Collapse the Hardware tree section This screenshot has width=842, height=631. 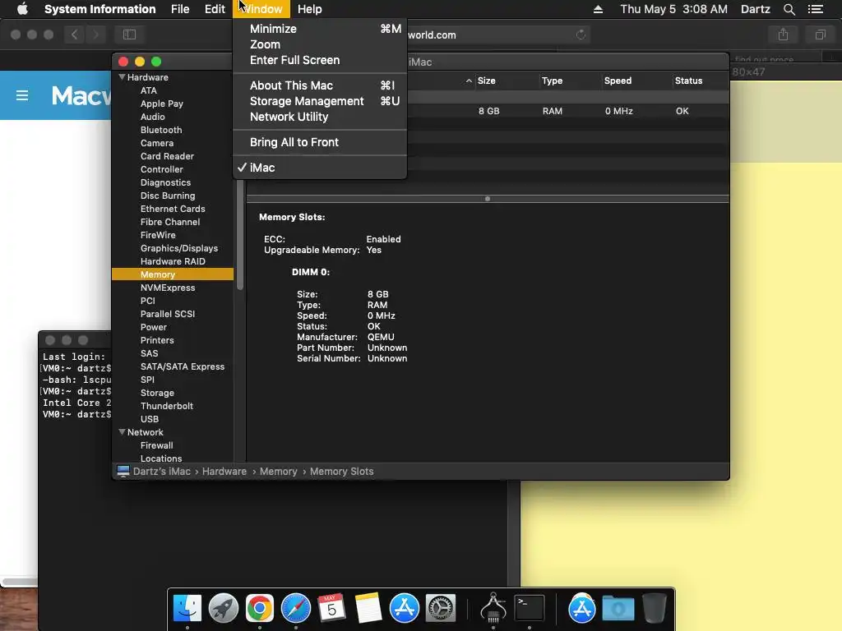pos(122,77)
